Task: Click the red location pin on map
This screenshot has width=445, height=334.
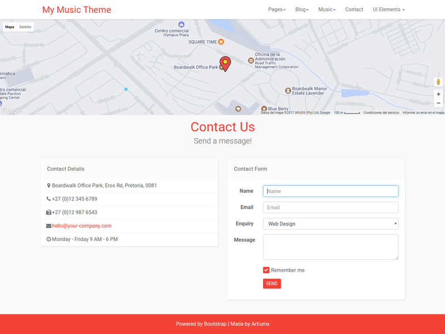Action: click(x=225, y=63)
